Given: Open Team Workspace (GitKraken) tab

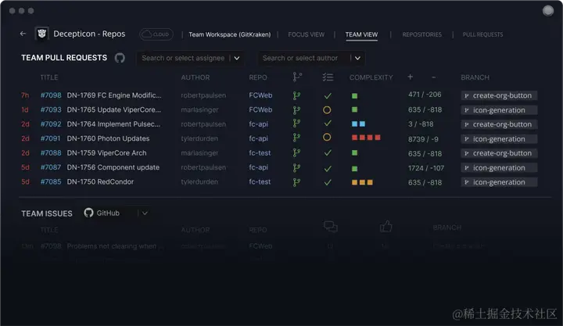Looking at the screenshot, I should 229,34.
